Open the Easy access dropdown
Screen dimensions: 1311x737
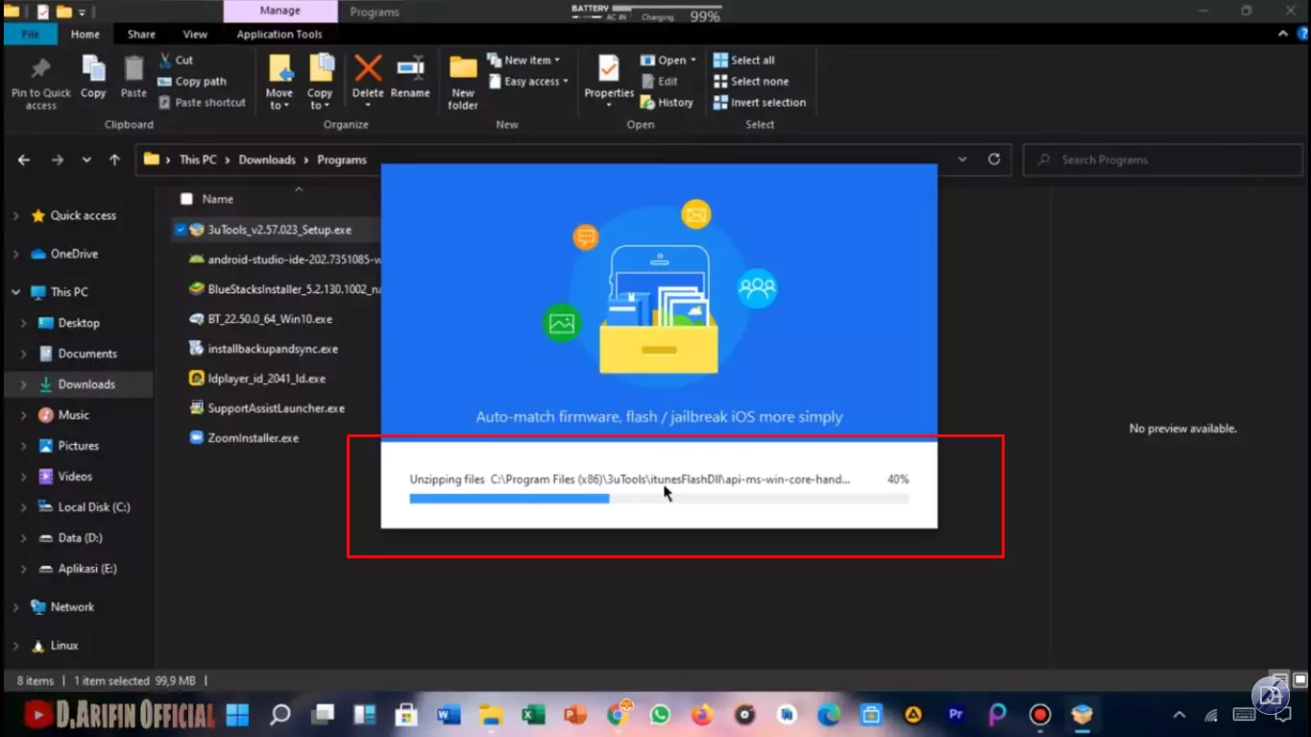527,82
